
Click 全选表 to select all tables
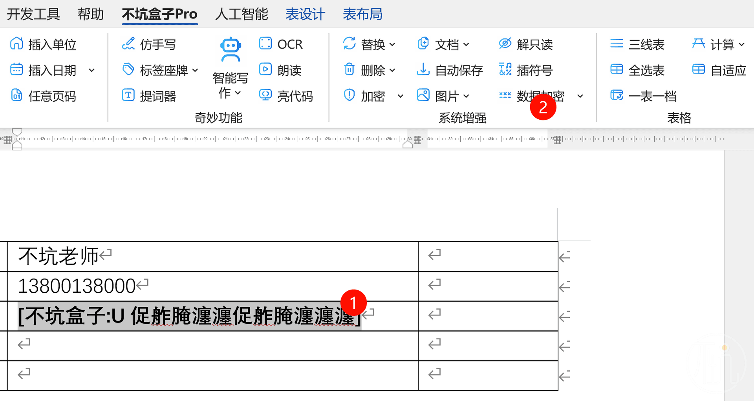click(x=637, y=70)
